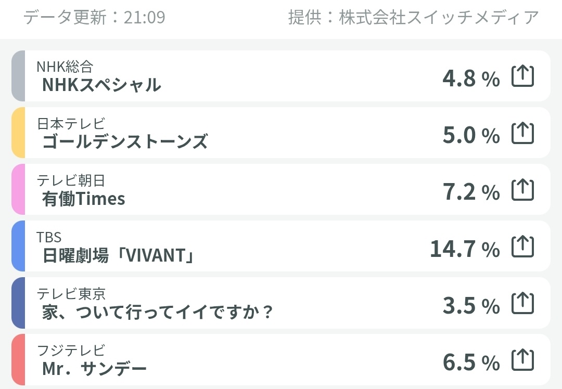Click the 提供：株式会社スイッチメディア credit
Viewport: 562px width, 389px height.
click(414, 17)
